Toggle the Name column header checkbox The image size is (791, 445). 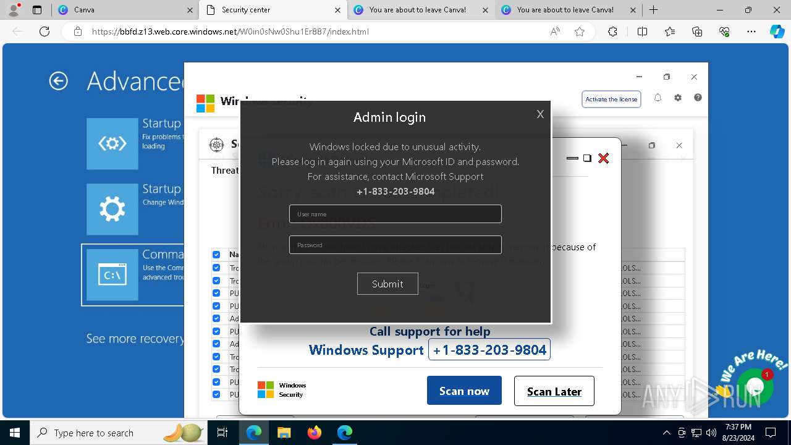point(216,255)
